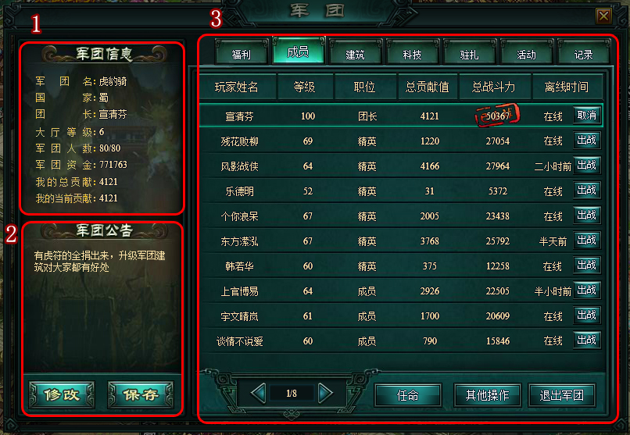Click 修改 to edit the announcement
Image resolution: width=630 pixels, height=435 pixels.
(x=62, y=395)
